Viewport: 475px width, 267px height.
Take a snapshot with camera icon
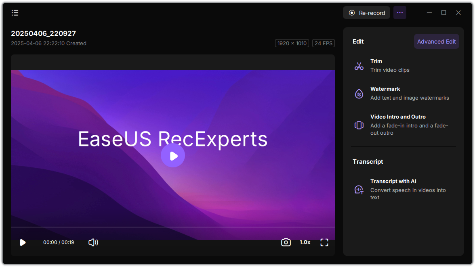coord(286,242)
